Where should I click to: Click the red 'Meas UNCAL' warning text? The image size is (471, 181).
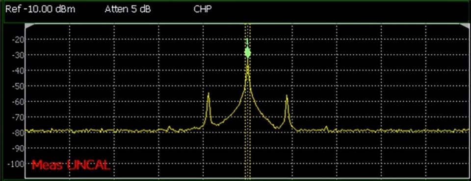click(71, 165)
